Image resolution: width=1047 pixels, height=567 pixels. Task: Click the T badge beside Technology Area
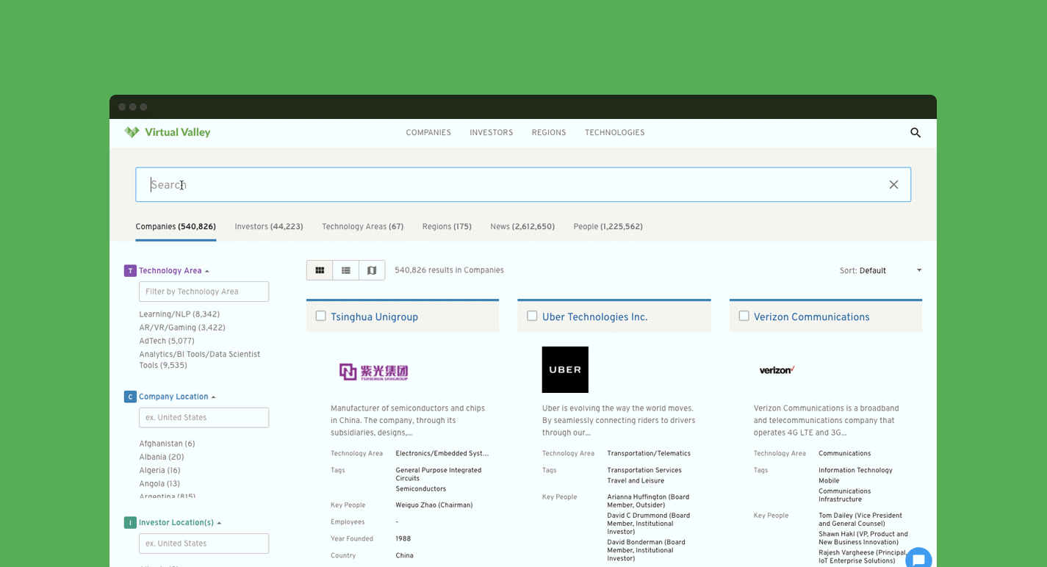coord(130,270)
